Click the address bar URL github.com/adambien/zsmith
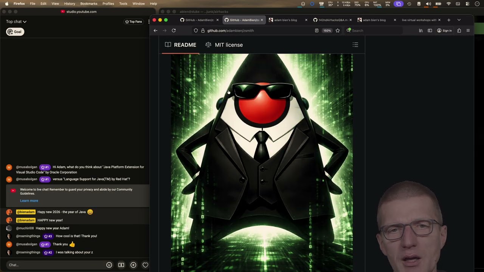Screen dimensions: 484x272 click(231, 31)
